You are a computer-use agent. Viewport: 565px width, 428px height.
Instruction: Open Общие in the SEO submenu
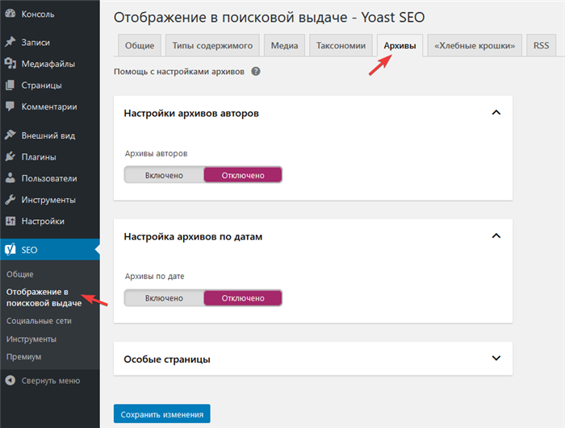[x=20, y=274]
